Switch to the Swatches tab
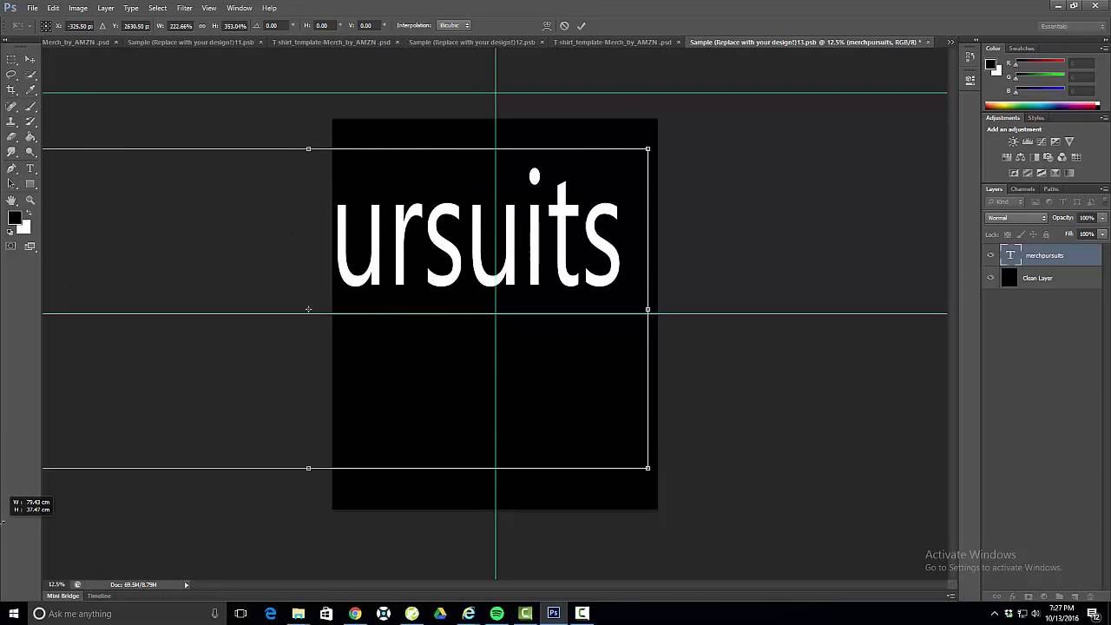This screenshot has height=625, width=1111. 1022,49
